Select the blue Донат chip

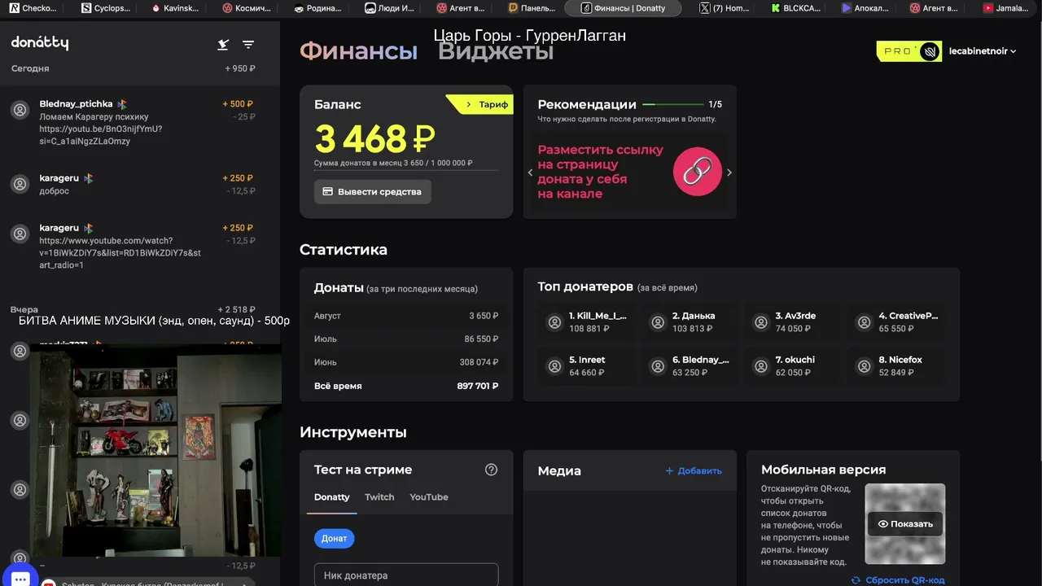point(334,538)
